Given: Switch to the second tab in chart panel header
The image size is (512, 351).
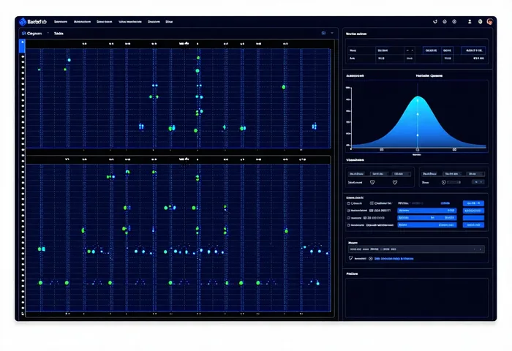Looking at the screenshot, I should 59,34.
